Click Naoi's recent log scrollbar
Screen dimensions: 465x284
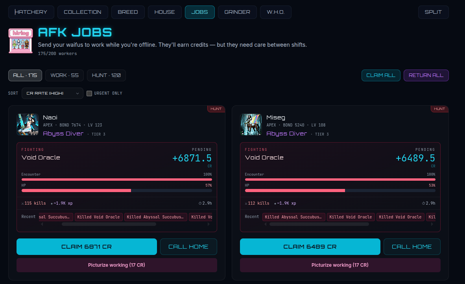point(109,224)
